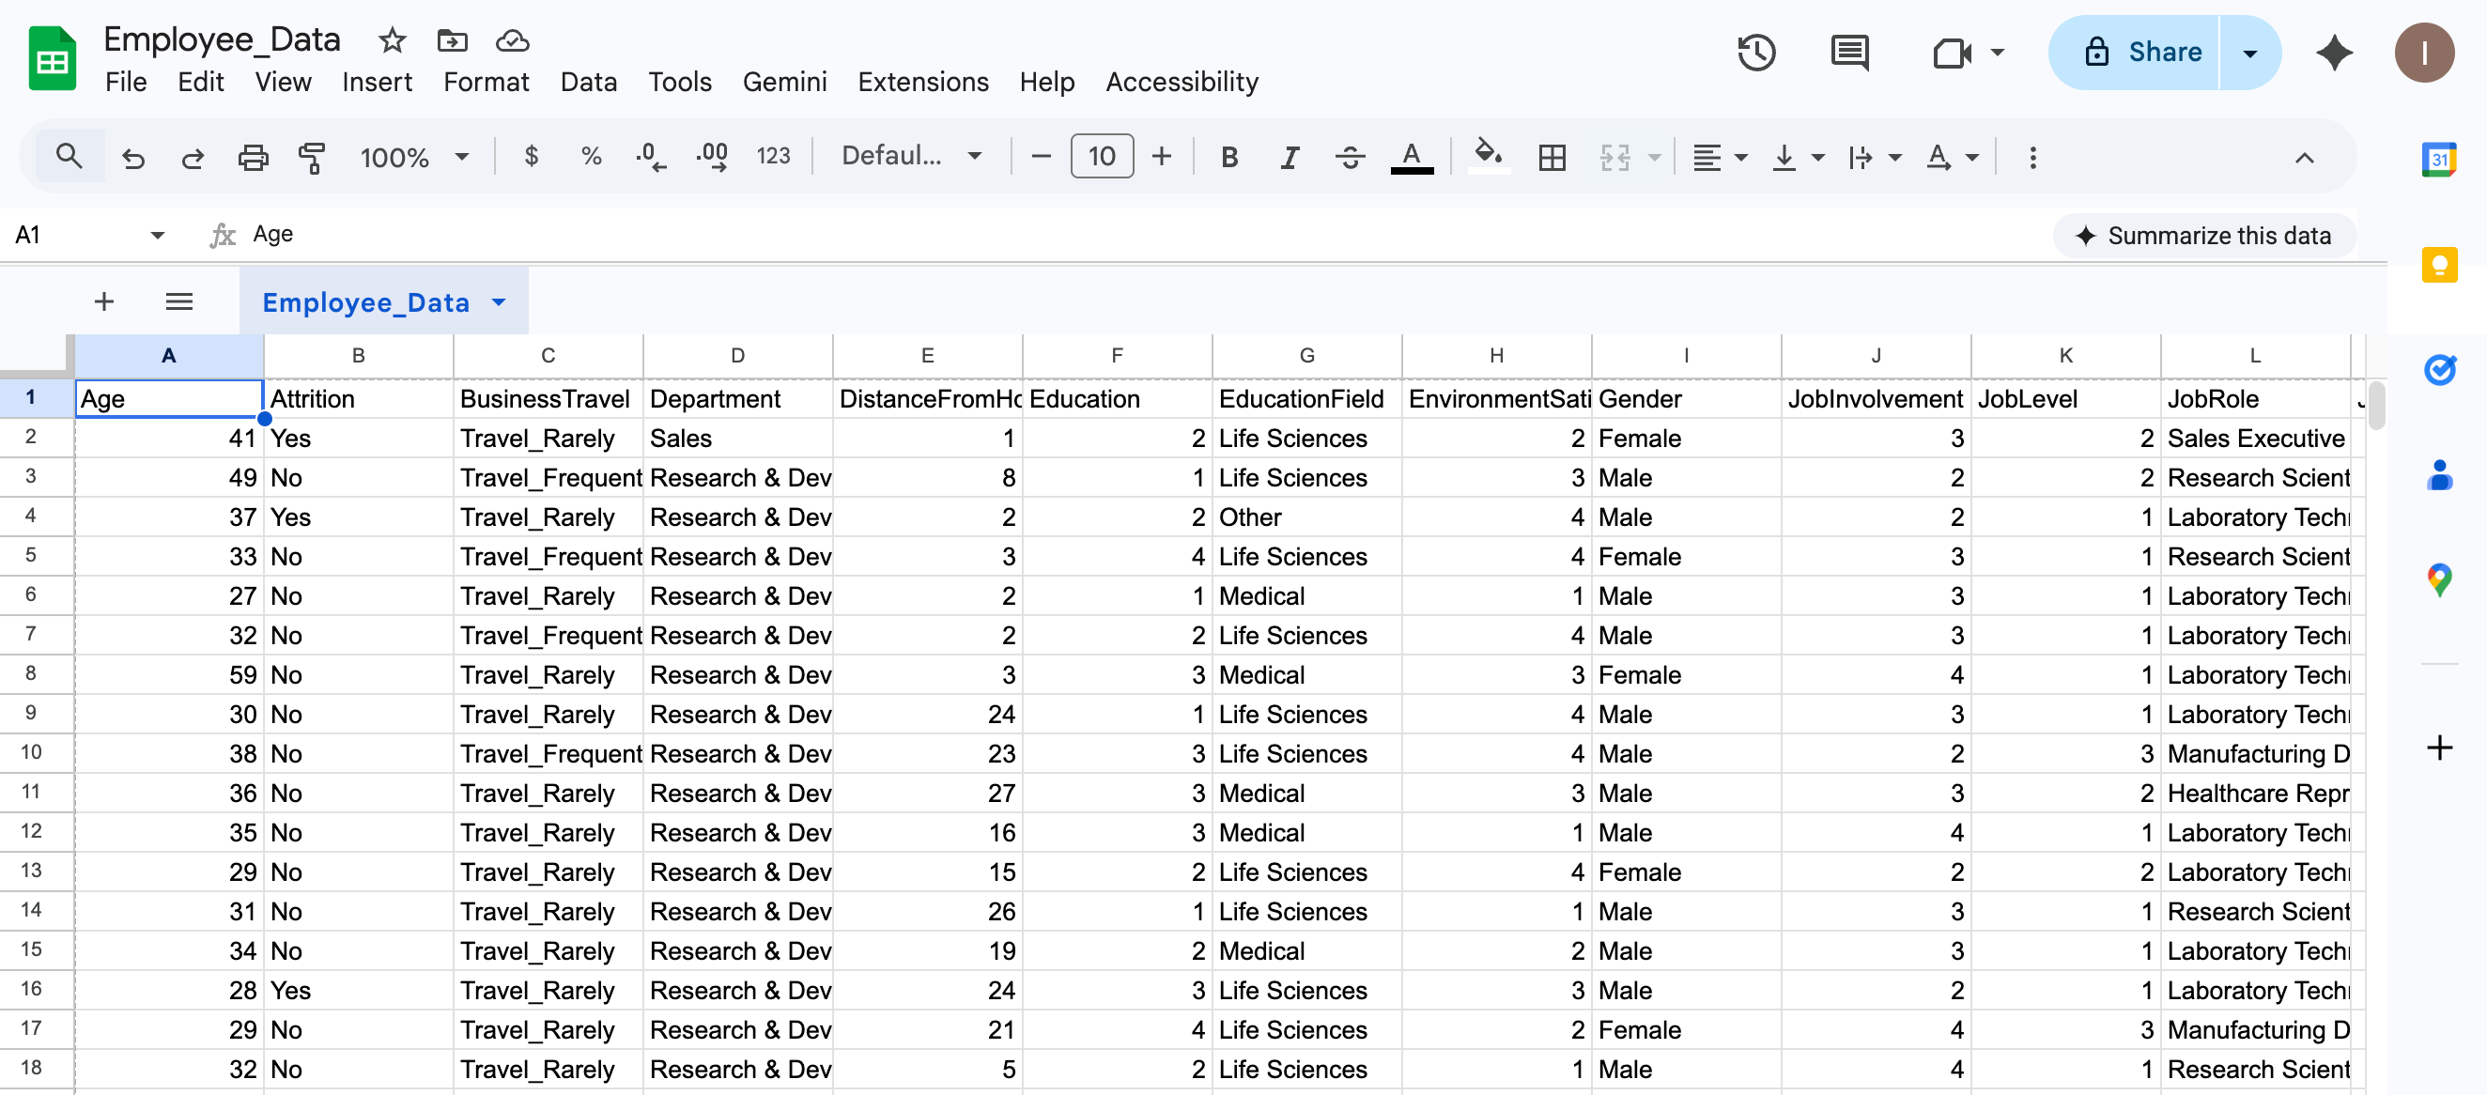Toggle strikethrough formatting
This screenshot has width=2487, height=1095.
coord(1350,157)
